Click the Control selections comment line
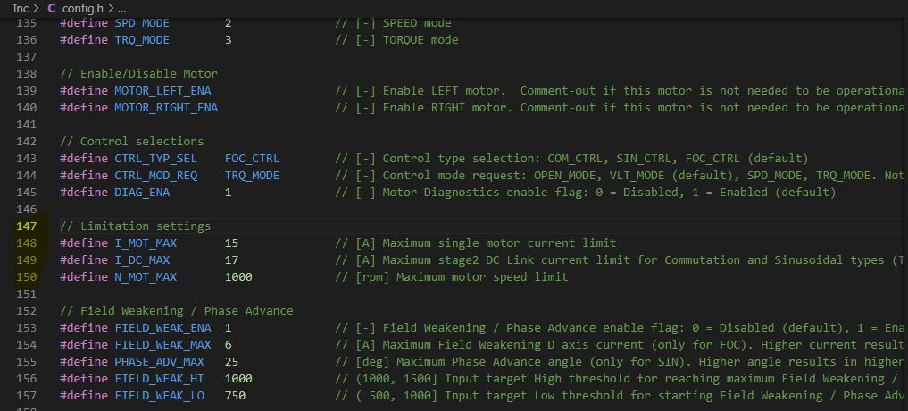908x411 pixels. click(x=131, y=142)
